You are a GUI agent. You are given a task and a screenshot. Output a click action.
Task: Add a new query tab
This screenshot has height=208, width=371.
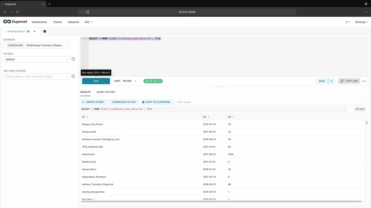[45, 31]
